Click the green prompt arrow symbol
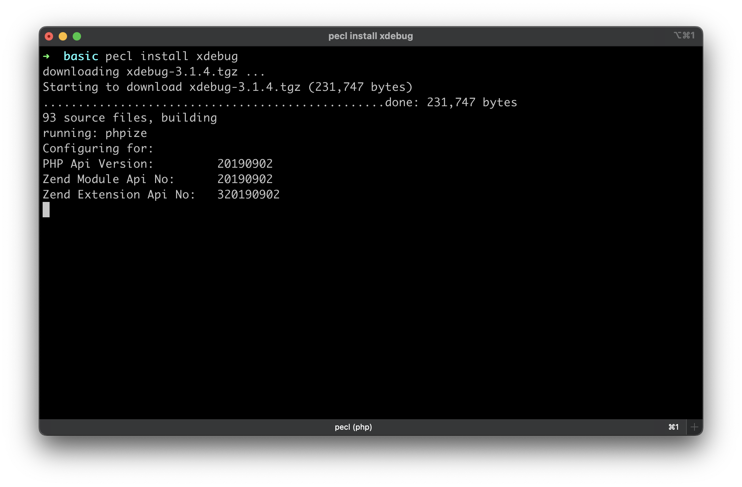Image resolution: width=742 pixels, height=487 pixels. pos(46,56)
